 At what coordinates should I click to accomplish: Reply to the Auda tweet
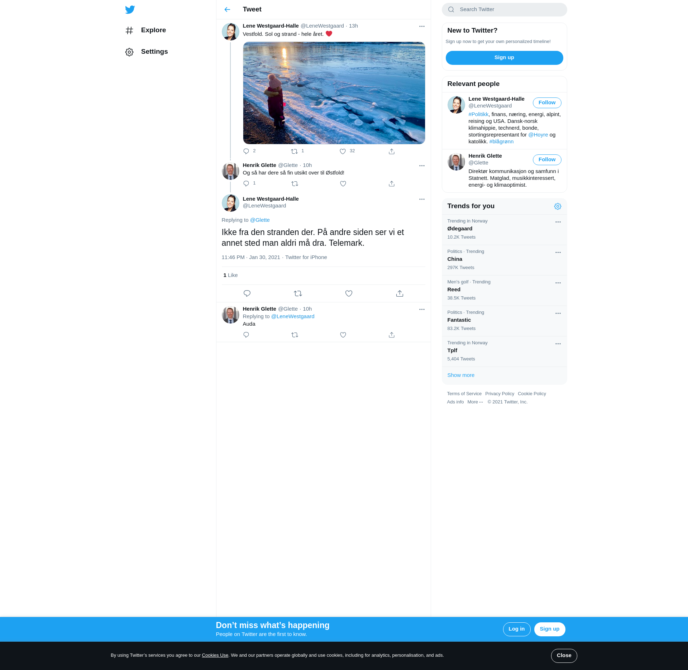pos(246,335)
